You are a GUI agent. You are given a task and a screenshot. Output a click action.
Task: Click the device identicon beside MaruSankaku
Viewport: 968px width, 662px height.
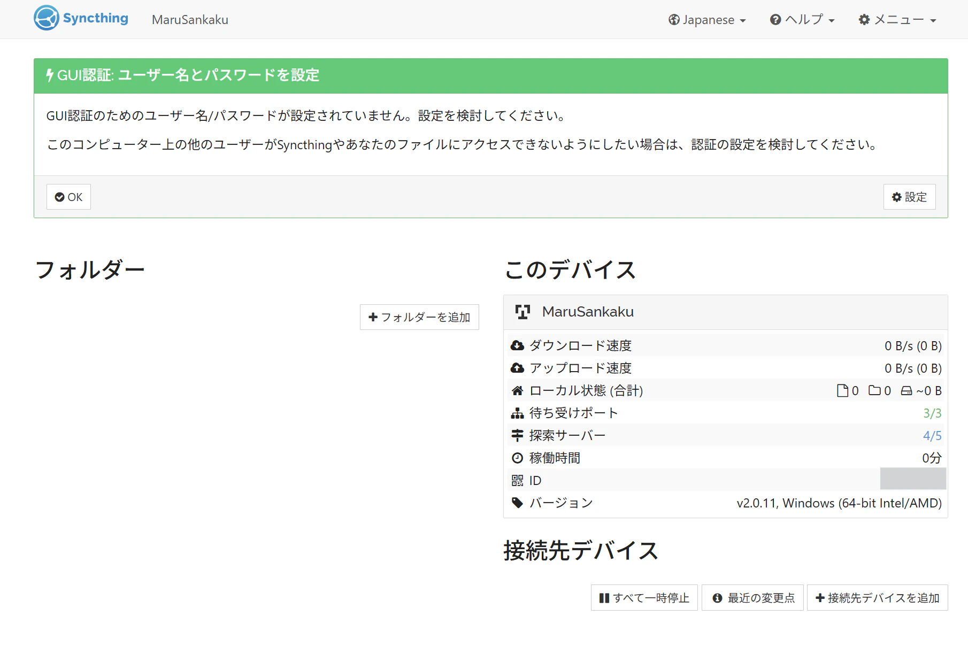pyautogui.click(x=523, y=312)
